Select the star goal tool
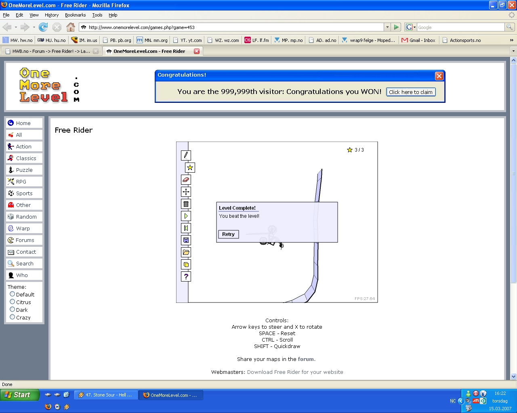 click(x=190, y=167)
